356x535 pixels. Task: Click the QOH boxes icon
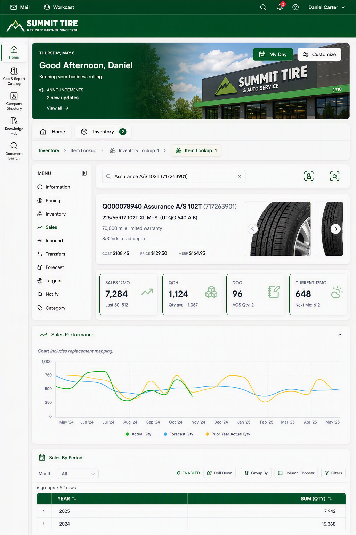point(211,292)
